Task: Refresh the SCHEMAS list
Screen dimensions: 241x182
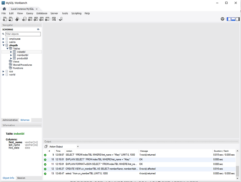Action: click(x=38, y=29)
